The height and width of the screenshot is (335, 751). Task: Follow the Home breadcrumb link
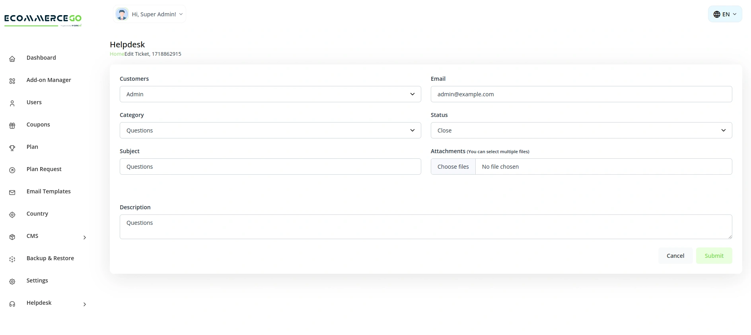[117, 54]
